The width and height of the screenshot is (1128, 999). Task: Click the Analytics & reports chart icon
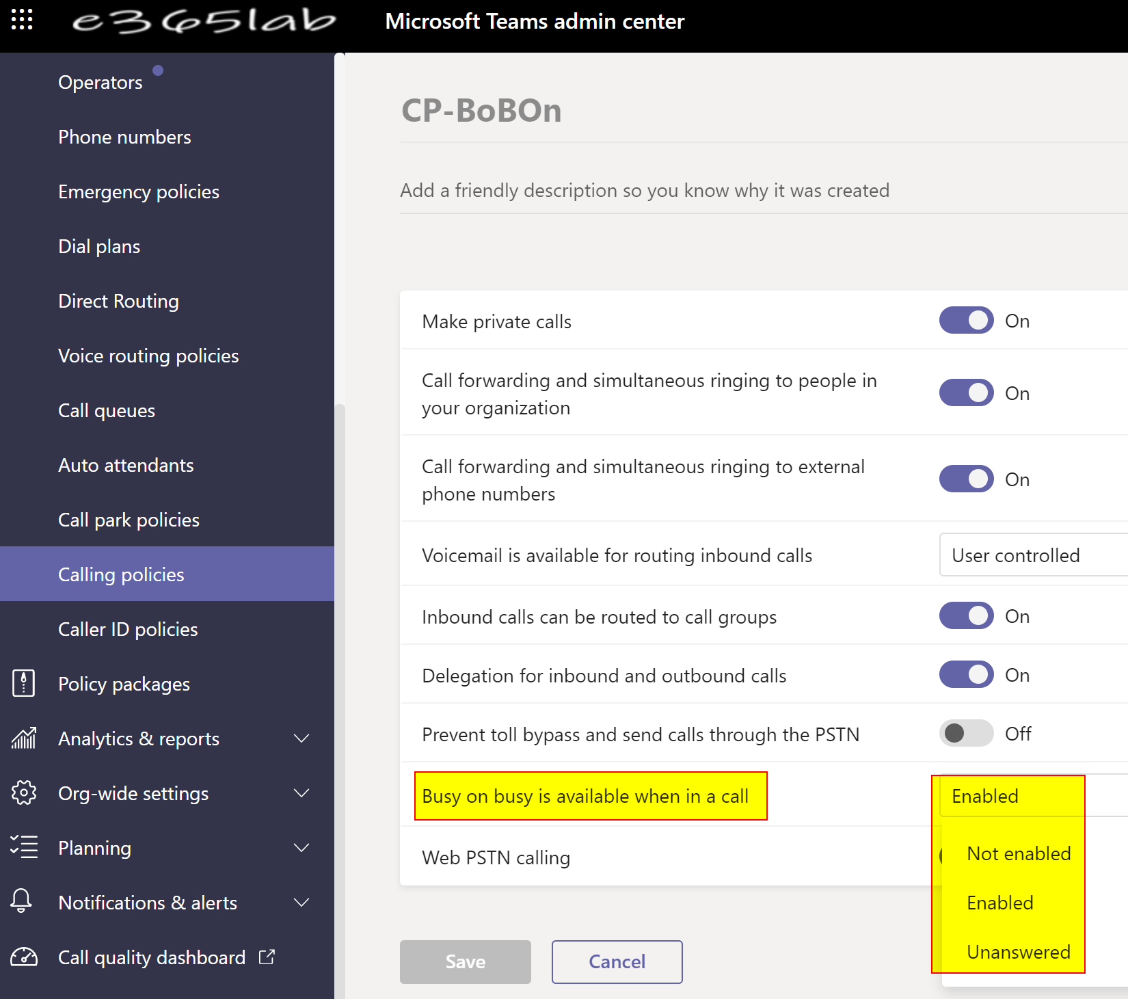(x=23, y=738)
